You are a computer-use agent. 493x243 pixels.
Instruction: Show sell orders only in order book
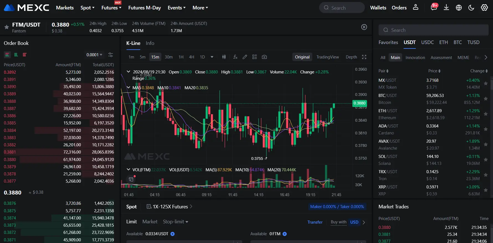tap(25, 55)
